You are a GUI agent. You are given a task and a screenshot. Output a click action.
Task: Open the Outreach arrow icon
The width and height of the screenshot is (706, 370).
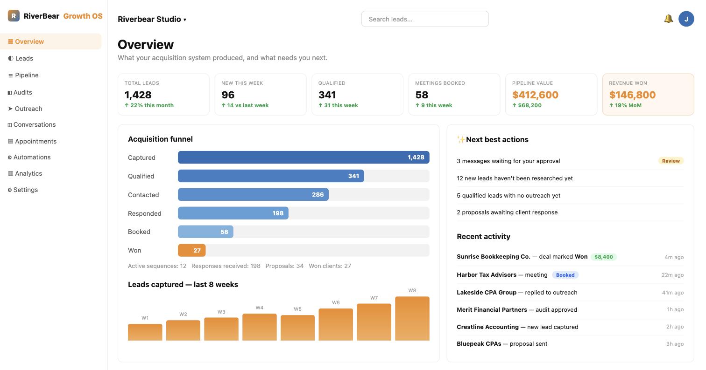[x=10, y=109]
